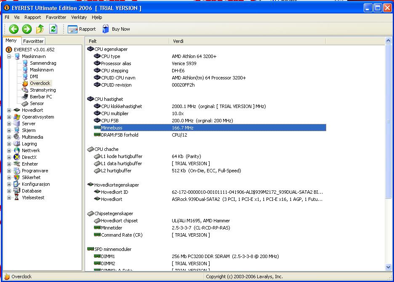This screenshot has width=394, height=282.
Task: Click the Nettverk globe icon
Action: 17,150
